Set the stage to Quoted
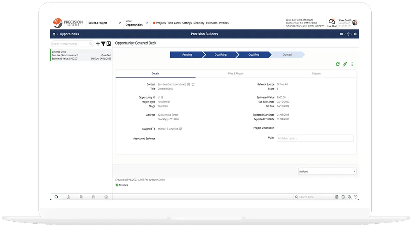The height and width of the screenshot is (227, 412). tap(287, 54)
